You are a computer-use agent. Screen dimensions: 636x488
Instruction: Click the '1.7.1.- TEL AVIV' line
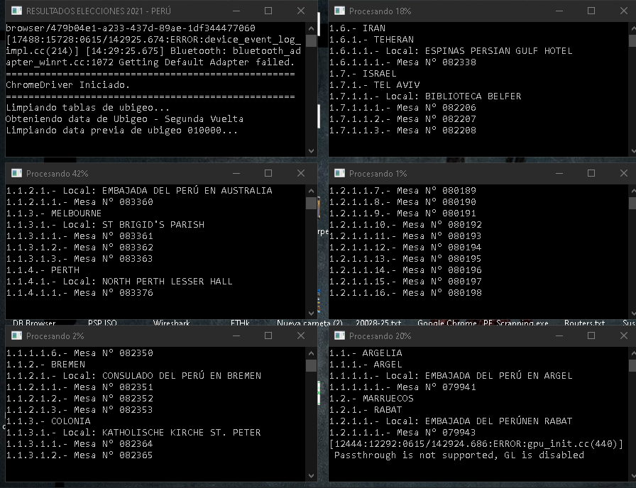(374, 84)
